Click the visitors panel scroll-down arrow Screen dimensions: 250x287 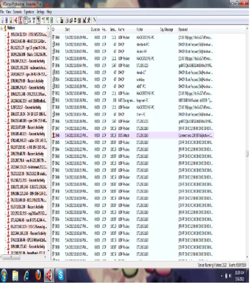coord(48,251)
